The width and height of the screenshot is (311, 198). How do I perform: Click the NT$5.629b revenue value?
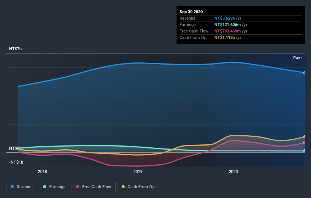pos(225,18)
